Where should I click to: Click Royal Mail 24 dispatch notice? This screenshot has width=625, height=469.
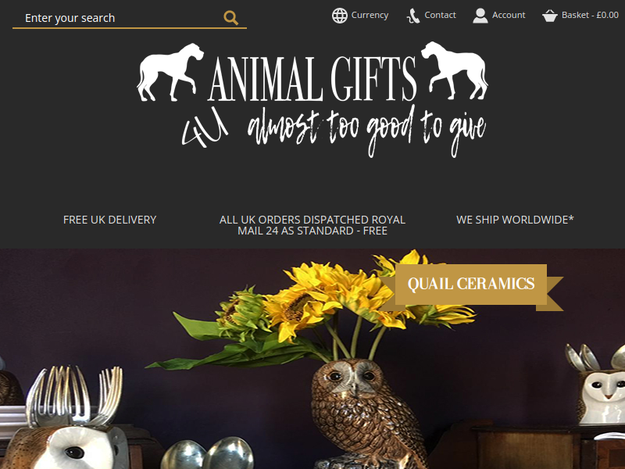pyautogui.click(x=312, y=225)
